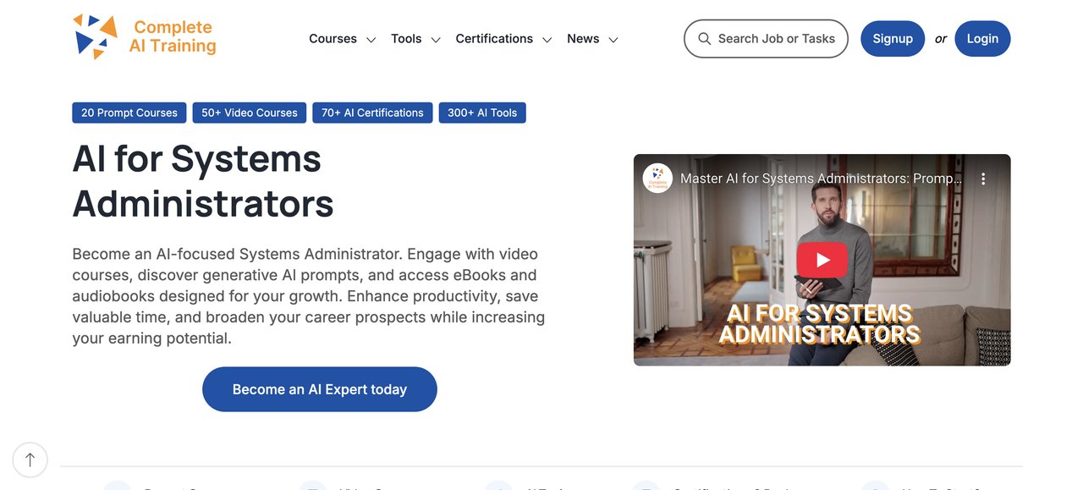Image resolution: width=1083 pixels, height=490 pixels.
Task: Open the Courses menu item
Action: tap(333, 39)
